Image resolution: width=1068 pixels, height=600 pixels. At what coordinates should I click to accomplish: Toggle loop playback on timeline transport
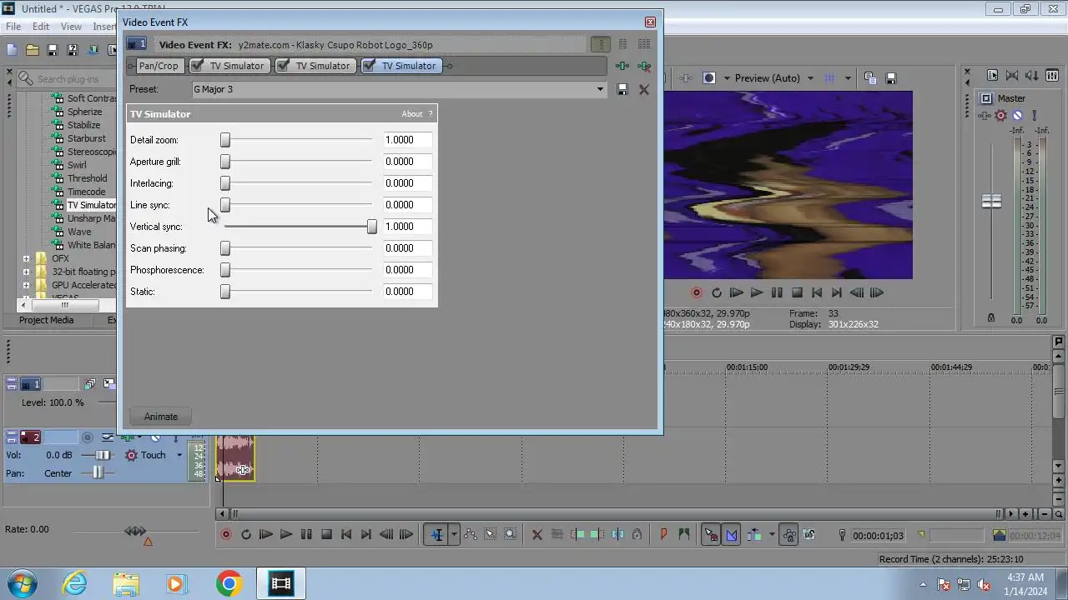(x=246, y=535)
